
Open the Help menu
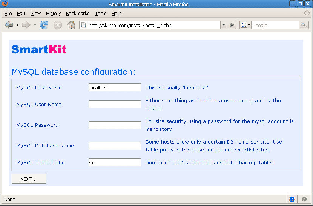(x=117, y=13)
